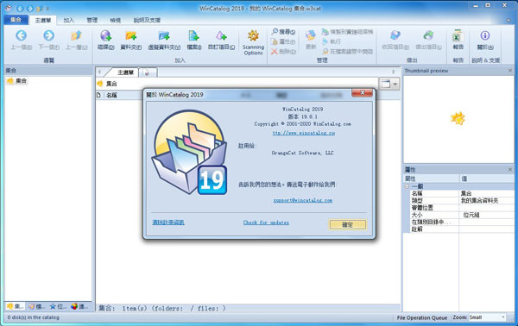Click the Update icon in manage group
Viewport: 518px width, 326px height.
(311, 39)
